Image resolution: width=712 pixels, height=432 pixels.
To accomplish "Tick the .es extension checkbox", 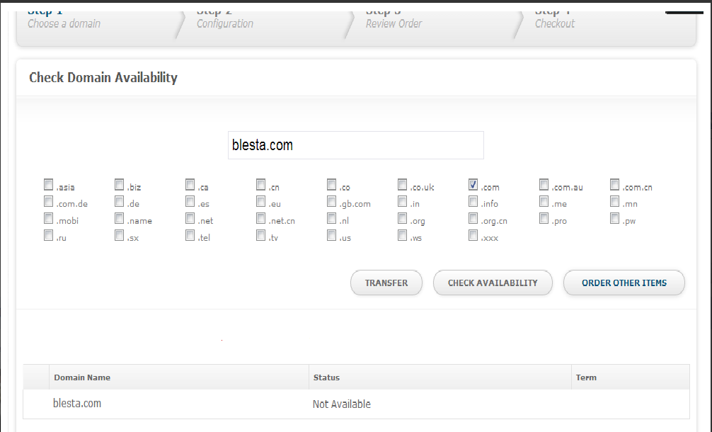I will coord(190,201).
